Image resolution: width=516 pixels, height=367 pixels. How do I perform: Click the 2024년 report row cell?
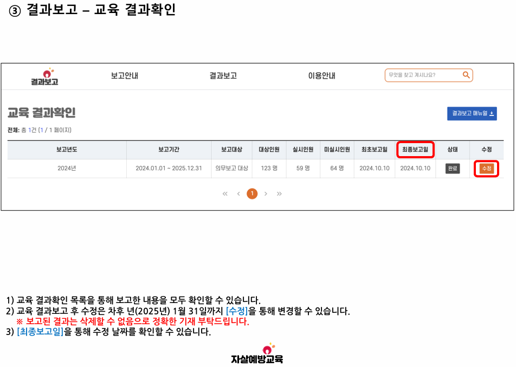(67, 169)
